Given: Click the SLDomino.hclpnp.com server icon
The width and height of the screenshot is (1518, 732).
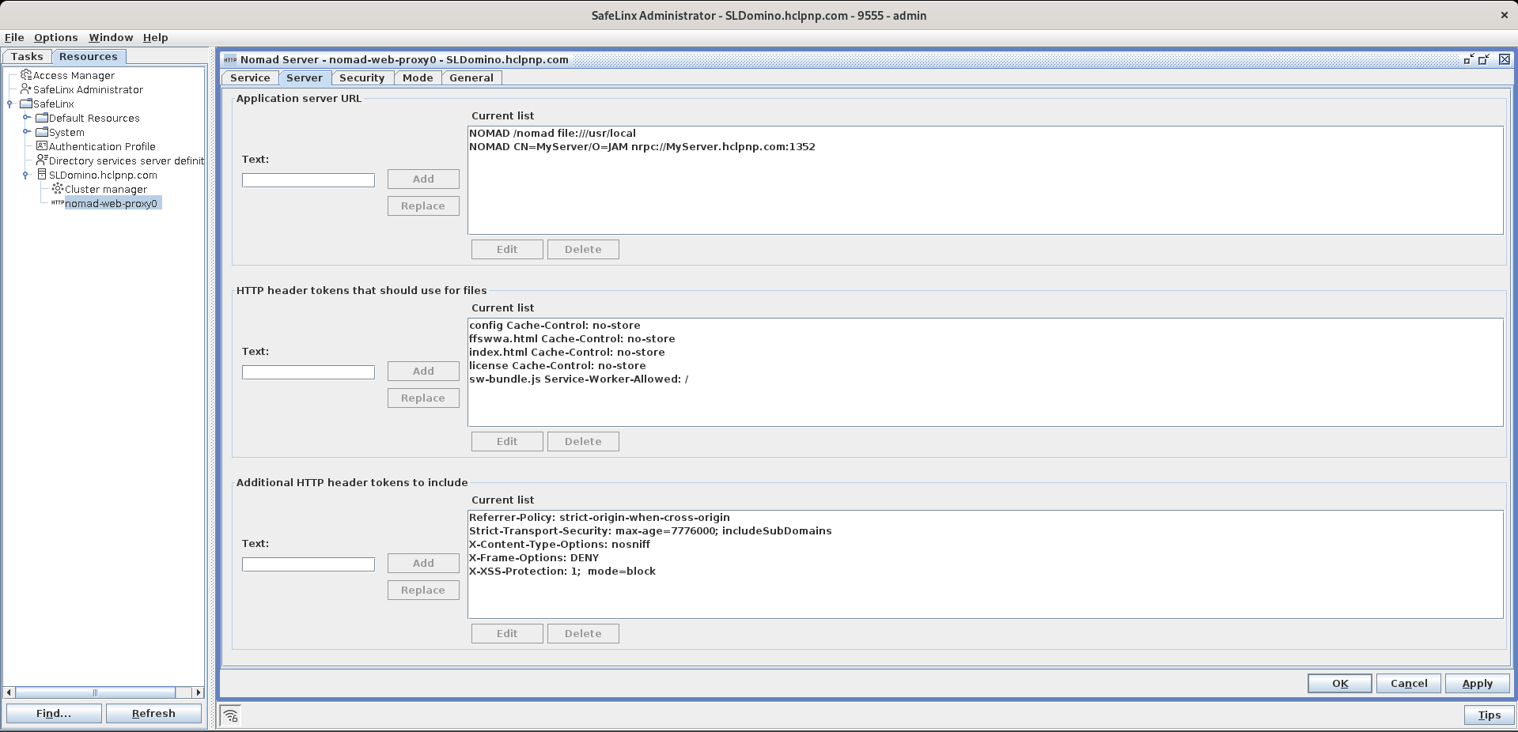Looking at the screenshot, I should coord(42,175).
